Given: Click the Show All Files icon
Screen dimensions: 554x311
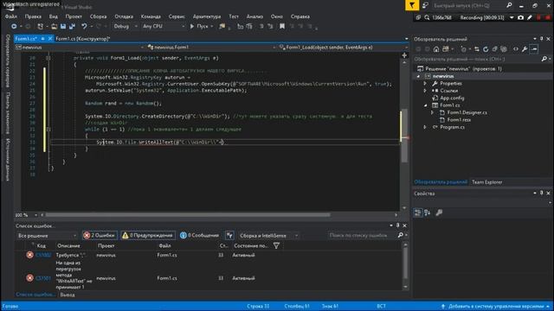Looking at the screenshot, I should pyautogui.click(x=504, y=49).
